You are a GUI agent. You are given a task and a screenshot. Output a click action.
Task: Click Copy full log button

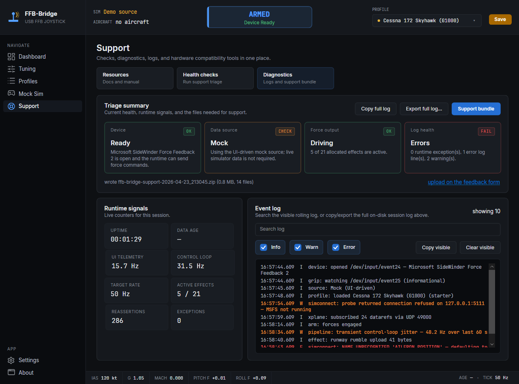point(375,109)
